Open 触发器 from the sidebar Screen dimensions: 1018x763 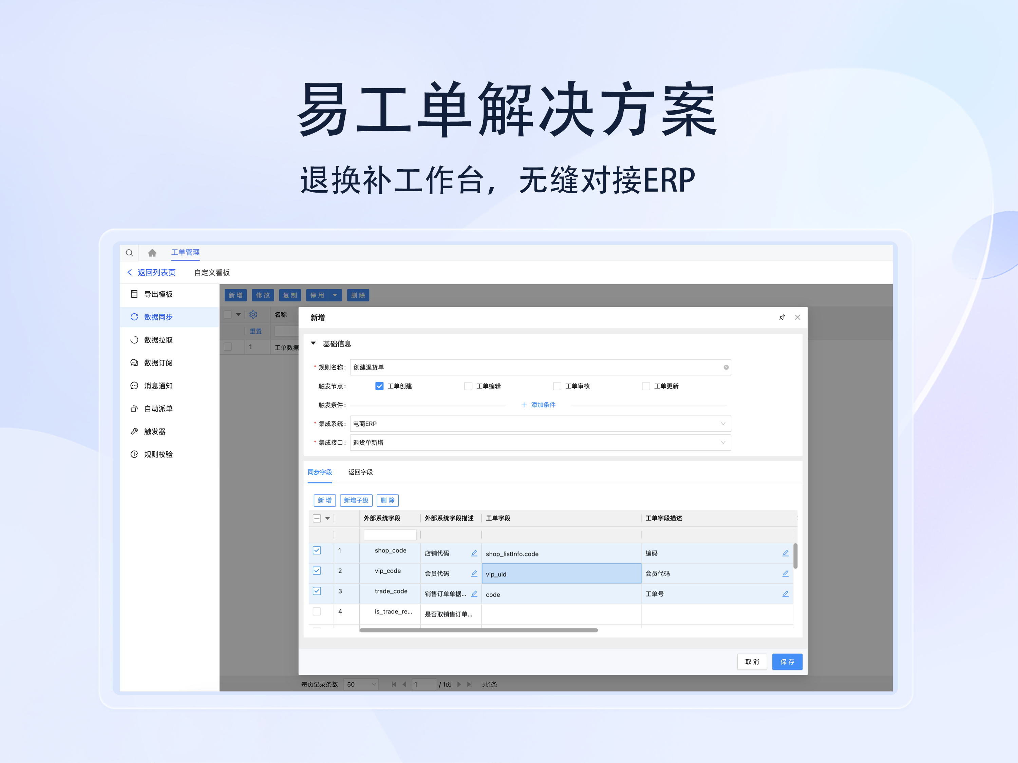(157, 431)
